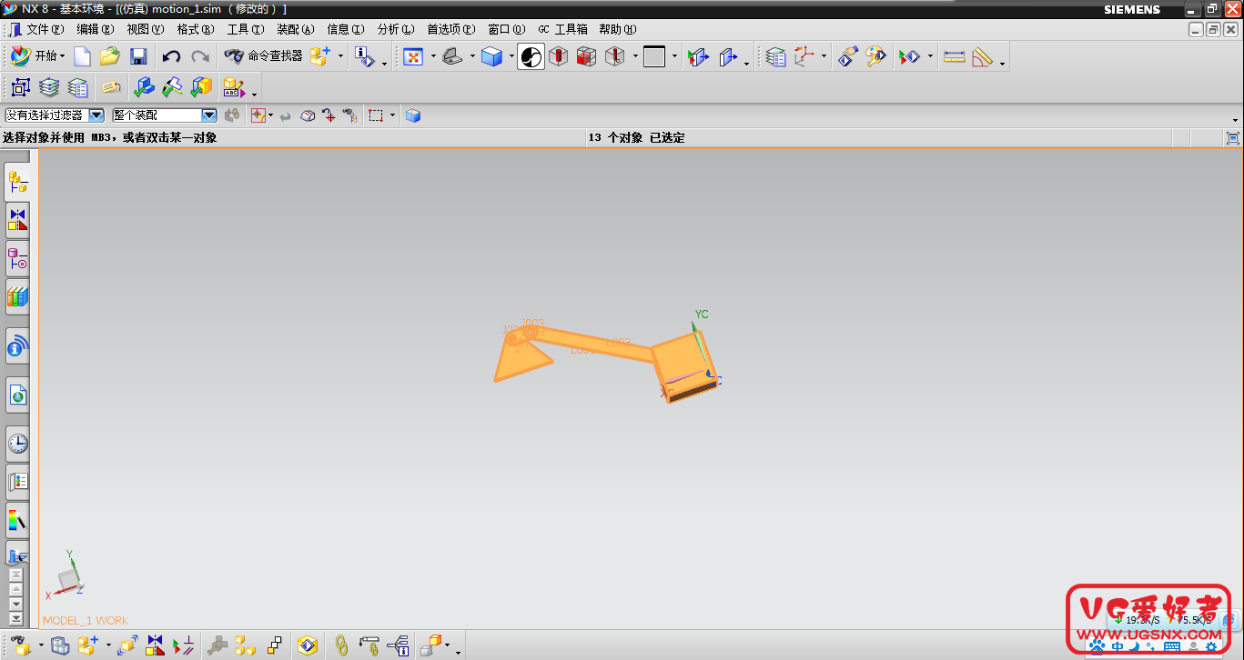Click the rectangle selection mode icon
Image resolution: width=1244 pixels, height=660 pixels.
[376, 115]
